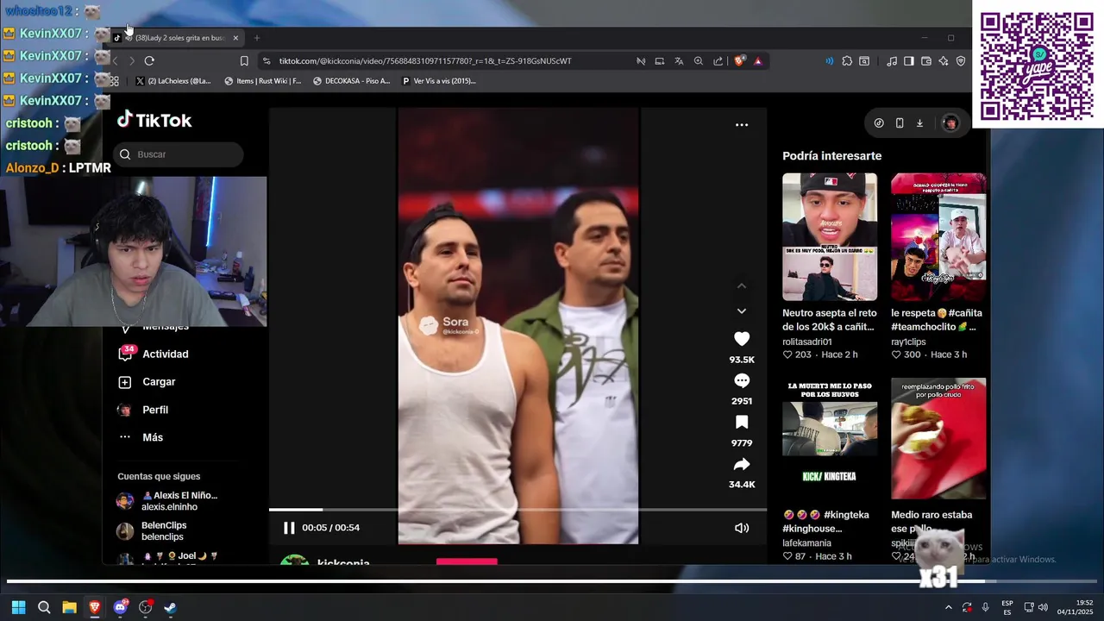Viewport: 1104px width, 621px height.
Task: Open the Alexis El Niño followed account
Action: 167,501
